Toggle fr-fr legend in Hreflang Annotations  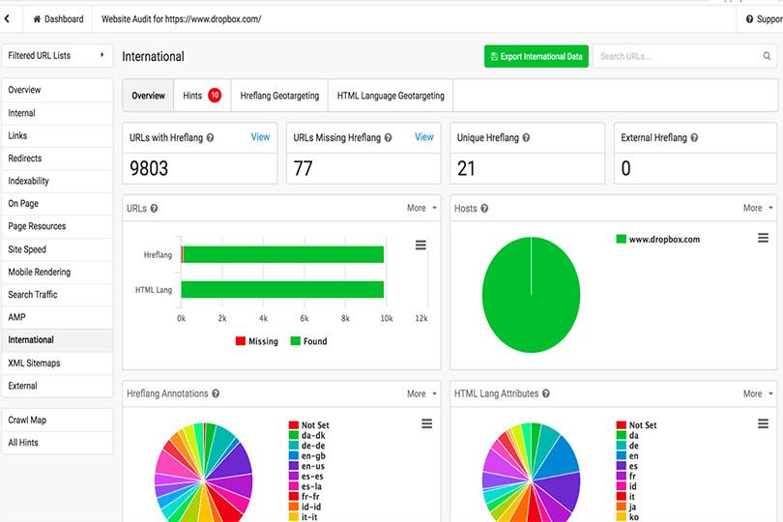point(304,497)
